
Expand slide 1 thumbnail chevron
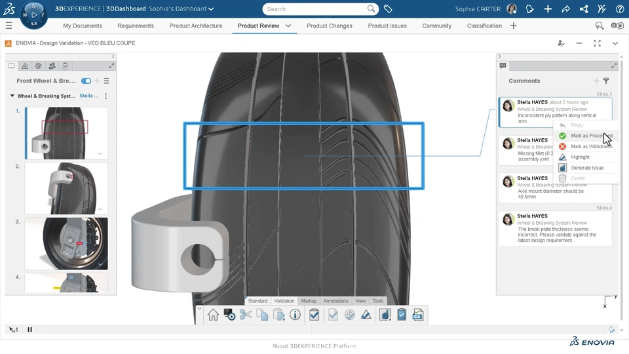click(100, 153)
